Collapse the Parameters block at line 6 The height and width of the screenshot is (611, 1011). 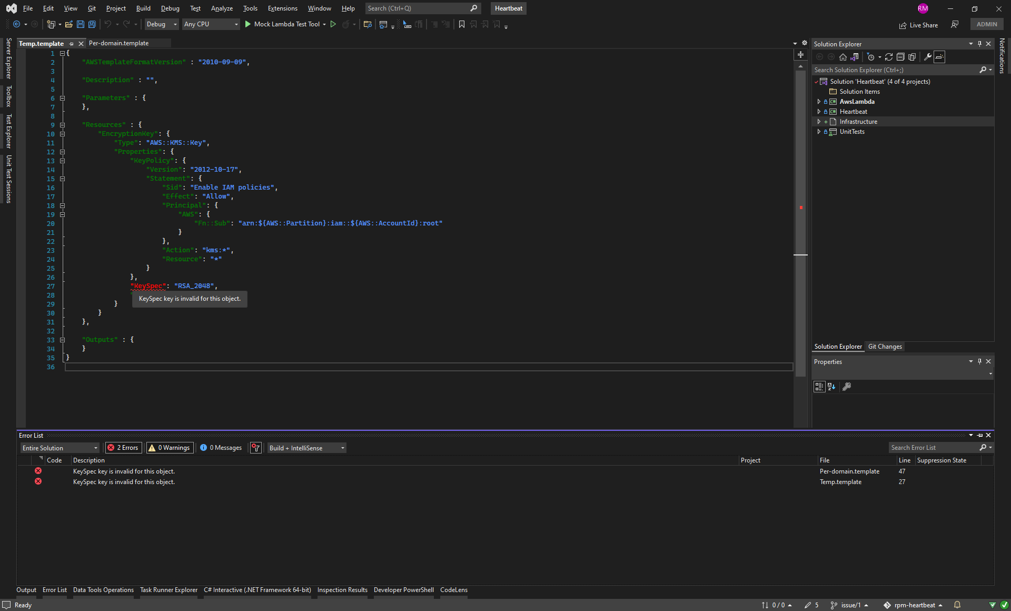[x=62, y=98]
